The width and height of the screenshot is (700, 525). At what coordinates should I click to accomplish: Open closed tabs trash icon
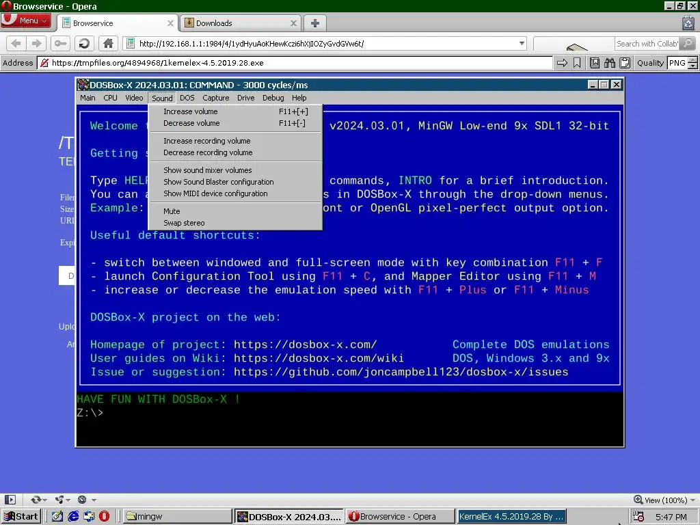click(688, 23)
